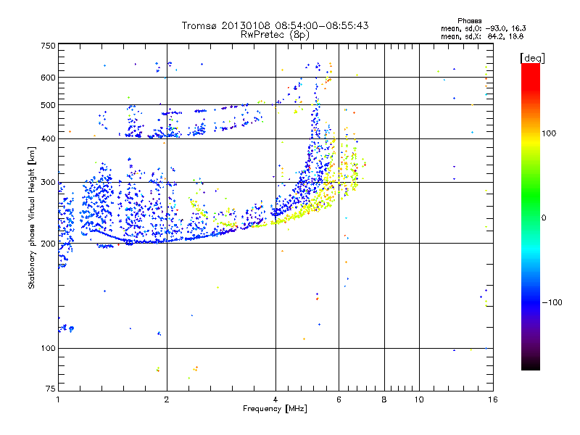This screenshot has height=435, width=580.
Task: Click the y-axis tick value '750'
Action: pos(48,46)
